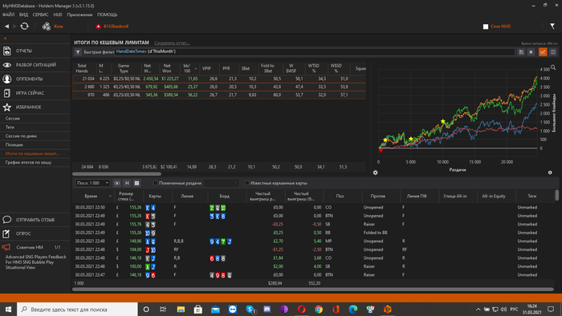Image resolution: width=562 pixels, height=316 pixels.
Task: Open the Время column sort arrow
Action: click(x=110, y=196)
